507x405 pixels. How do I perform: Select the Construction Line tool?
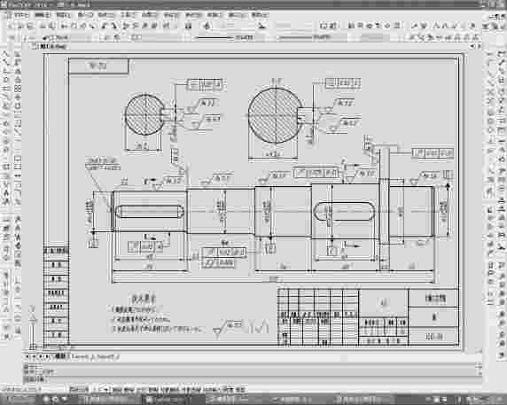coord(6,63)
